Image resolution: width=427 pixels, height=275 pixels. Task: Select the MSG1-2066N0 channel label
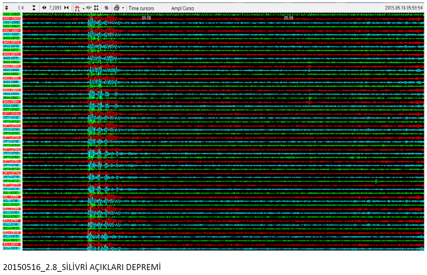click(x=12, y=19)
